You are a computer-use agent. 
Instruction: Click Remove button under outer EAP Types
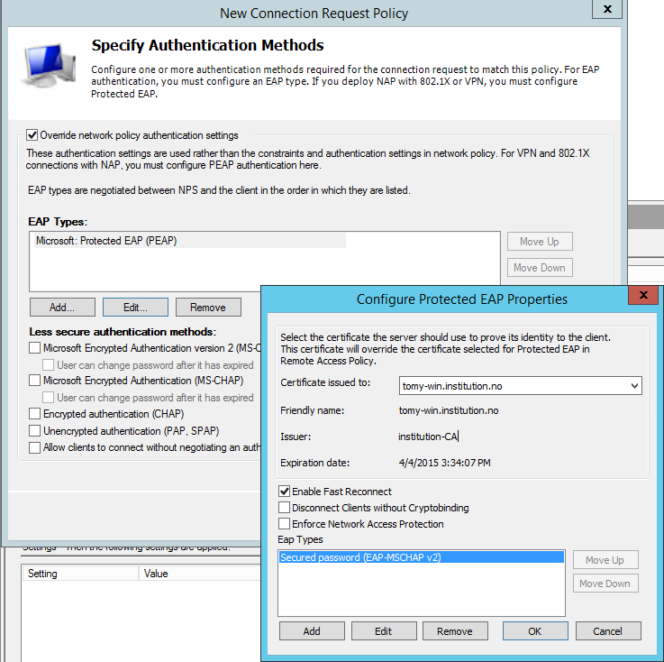pyautogui.click(x=208, y=308)
